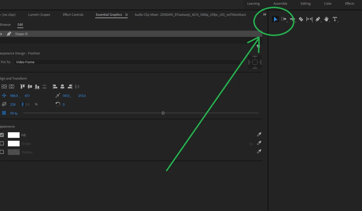
Task: Open the Stroke color swatch
Action: click(13, 143)
